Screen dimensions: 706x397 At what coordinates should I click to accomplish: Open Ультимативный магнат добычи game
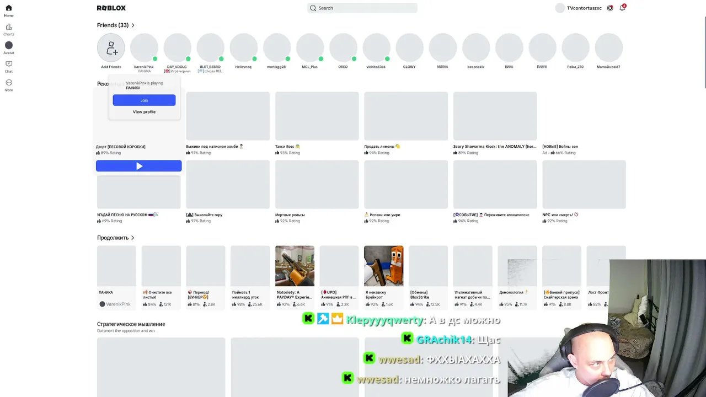coord(473,276)
